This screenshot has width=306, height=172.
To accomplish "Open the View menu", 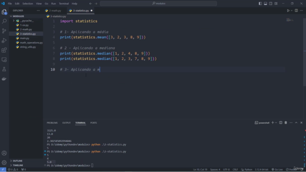I will coord(39,3).
